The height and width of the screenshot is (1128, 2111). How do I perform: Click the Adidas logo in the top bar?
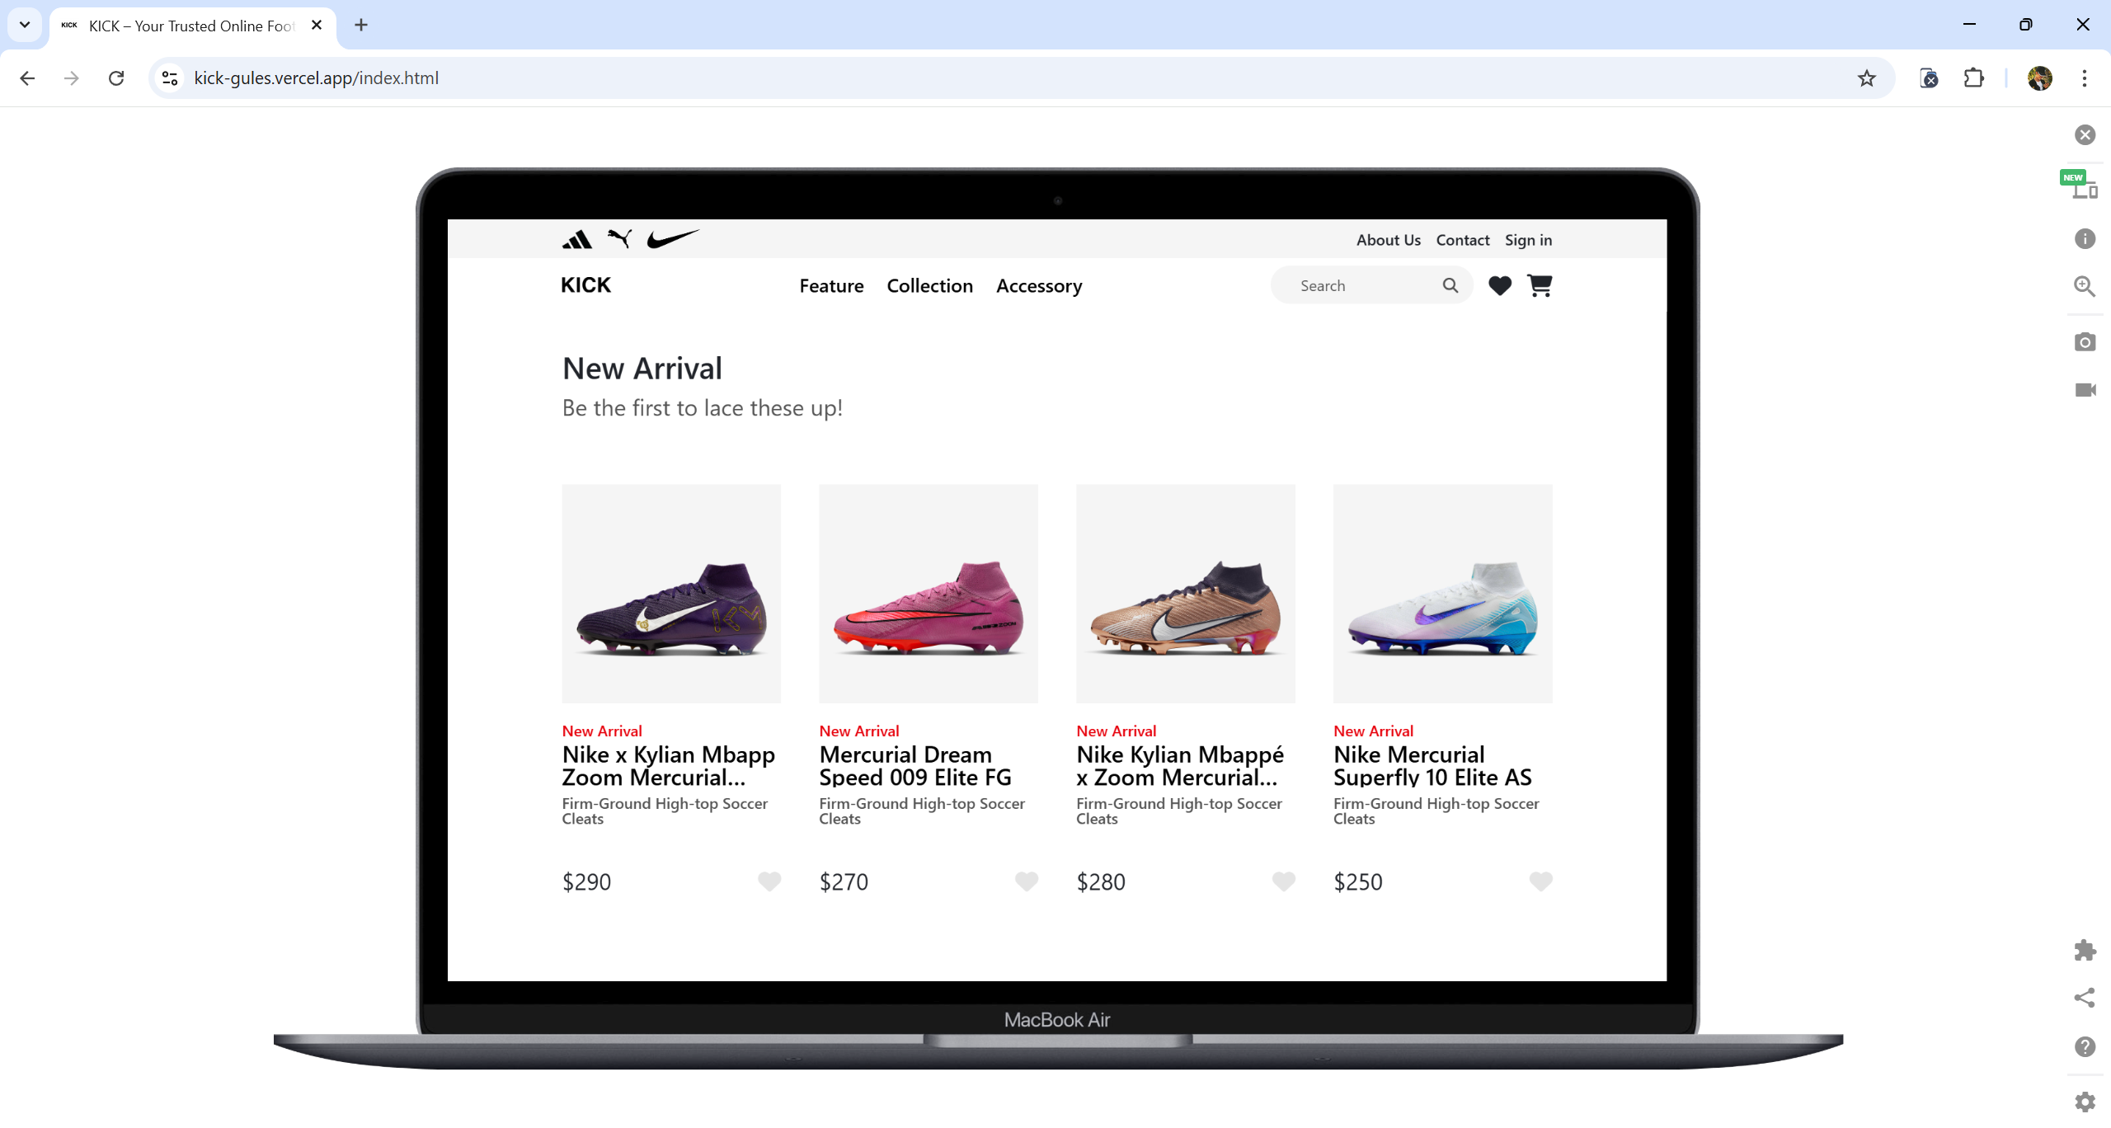pyautogui.click(x=576, y=240)
